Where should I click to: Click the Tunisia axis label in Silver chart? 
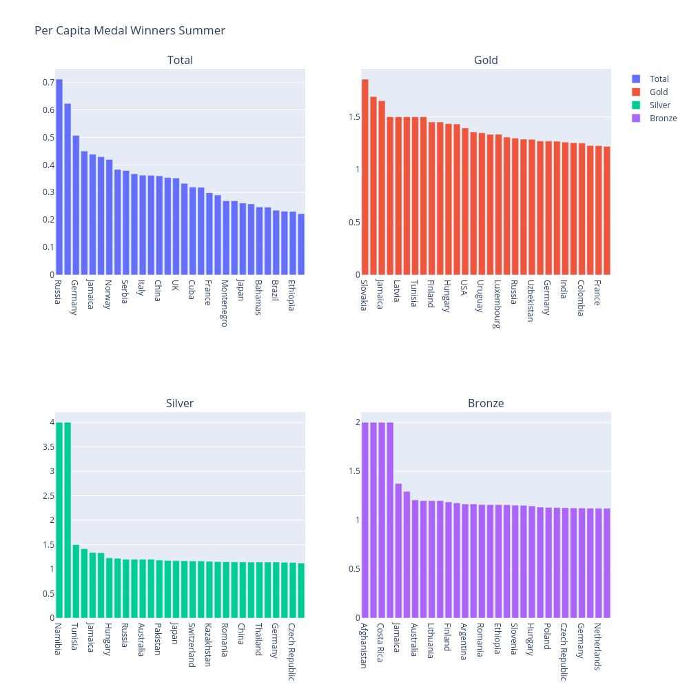[x=76, y=639]
